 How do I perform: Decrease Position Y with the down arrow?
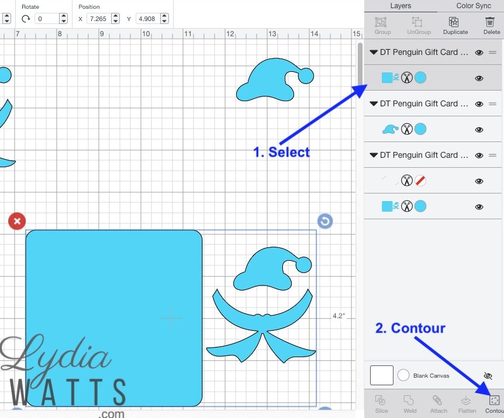click(x=164, y=21)
